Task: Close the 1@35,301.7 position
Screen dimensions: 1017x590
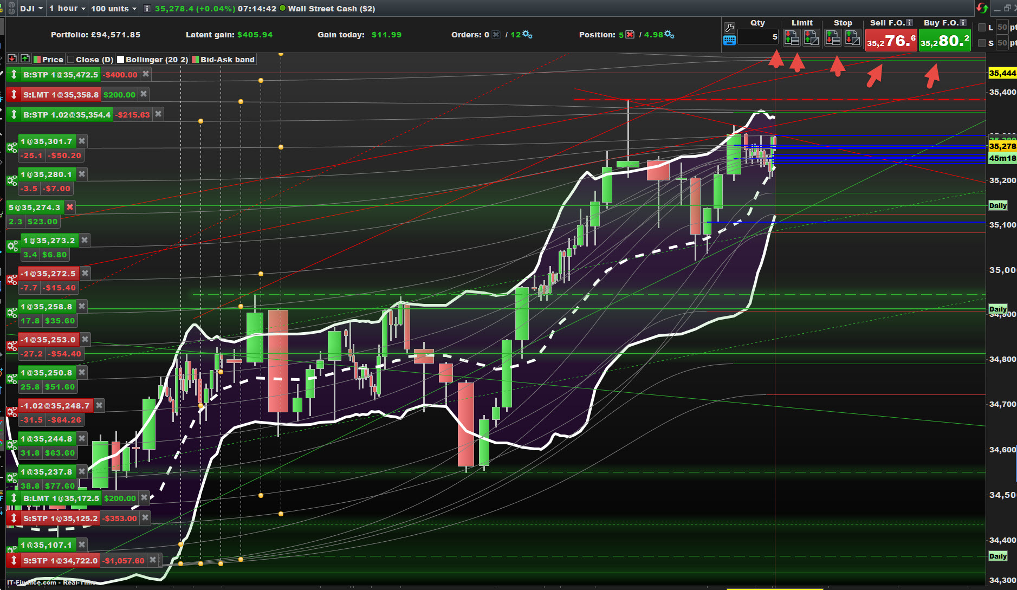Action: (x=81, y=141)
